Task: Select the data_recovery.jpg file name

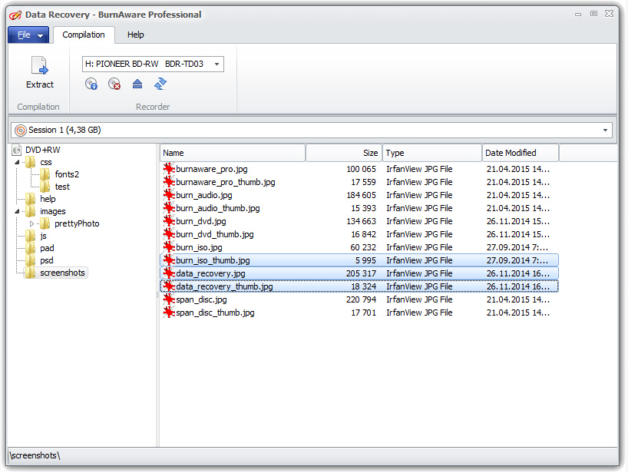Action: click(210, 273)
